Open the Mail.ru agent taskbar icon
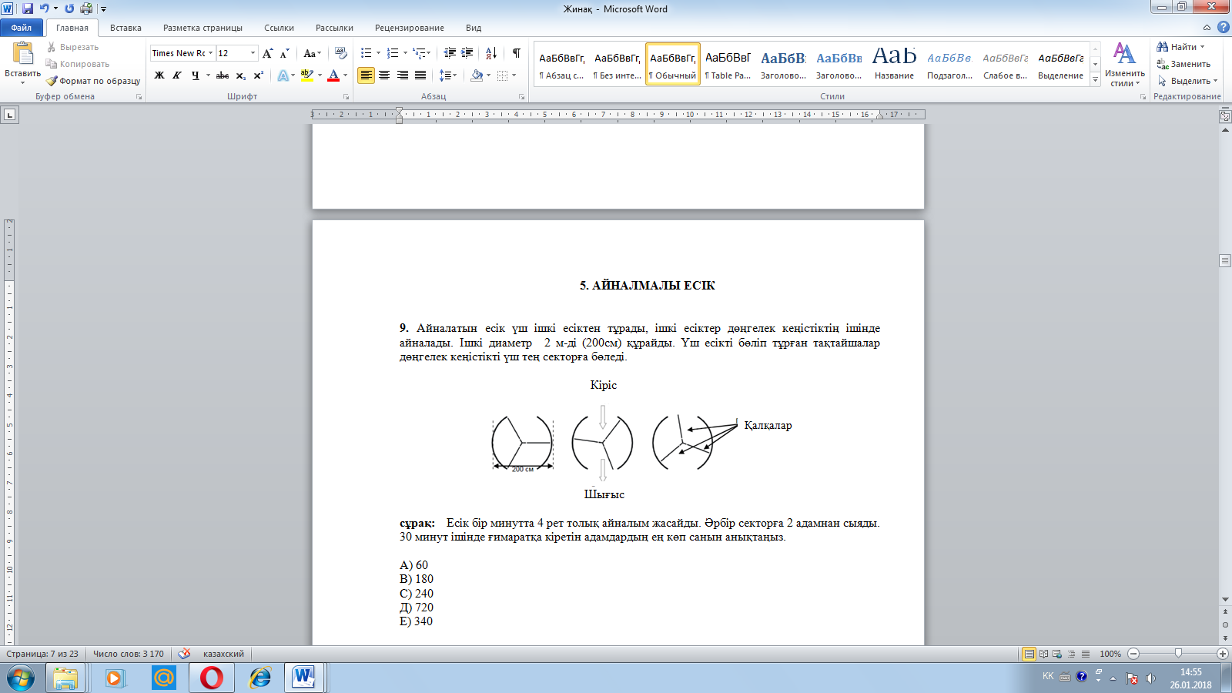Screen dimensions: 1232x693 [163, 678]
